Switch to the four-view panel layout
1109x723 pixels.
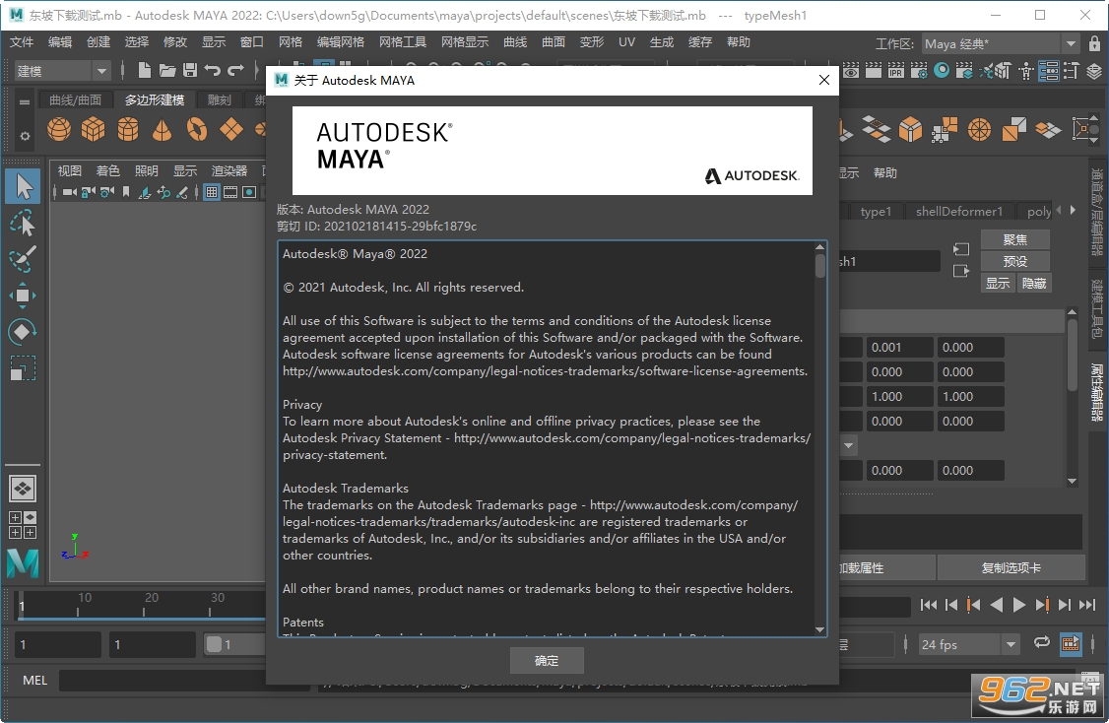point(23,525)
